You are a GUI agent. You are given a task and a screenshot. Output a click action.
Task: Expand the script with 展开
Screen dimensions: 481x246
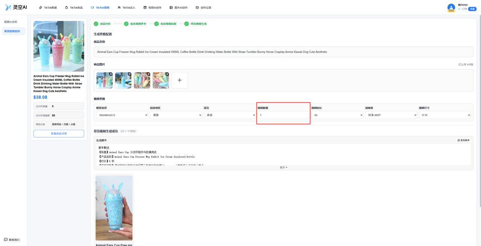pyautogui.click(x=283, y=168)
